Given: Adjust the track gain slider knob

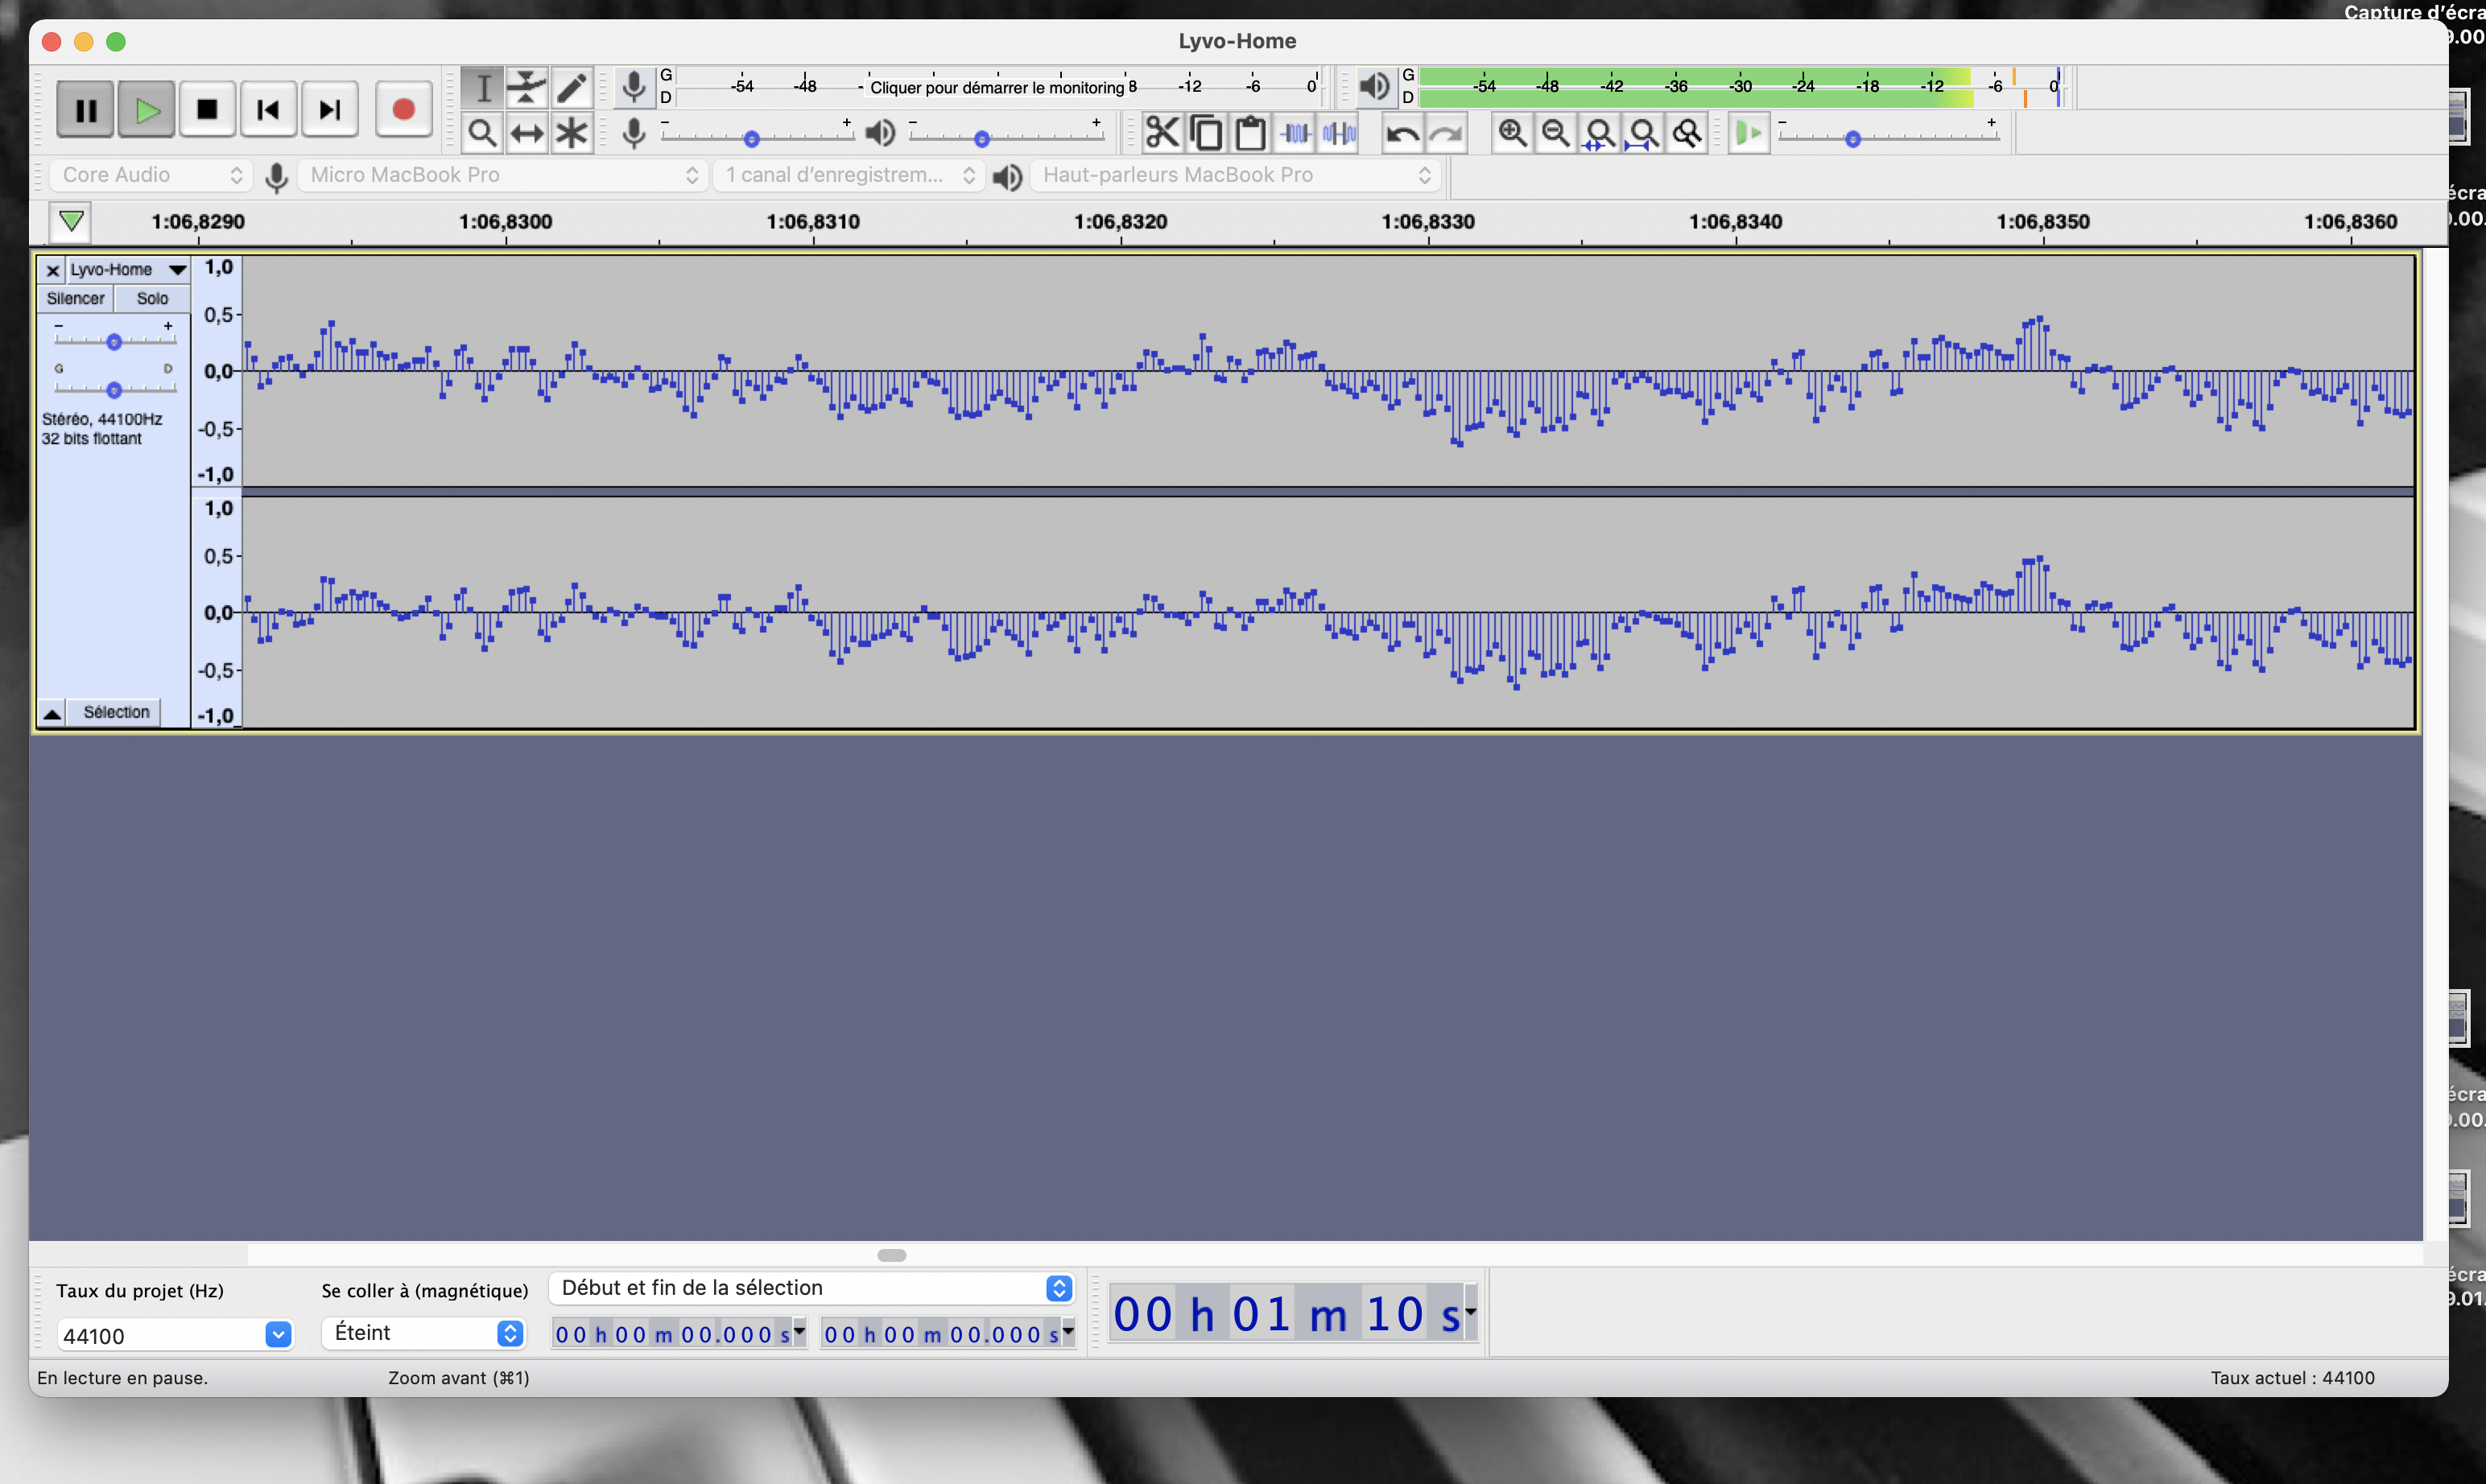Looking at the screenshot, I should point(114,342).
